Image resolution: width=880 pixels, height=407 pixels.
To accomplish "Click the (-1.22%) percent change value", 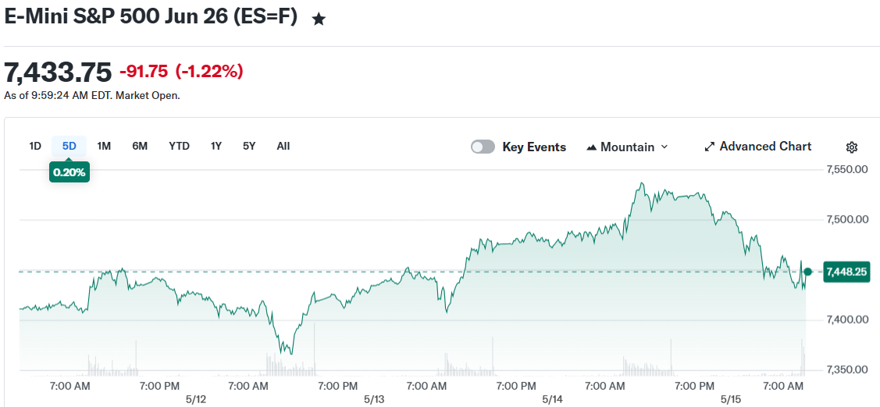I will click(x=209, y=71).
